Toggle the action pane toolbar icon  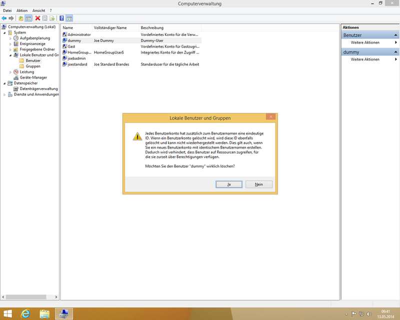pyautogui.click(x=69, y=18)
